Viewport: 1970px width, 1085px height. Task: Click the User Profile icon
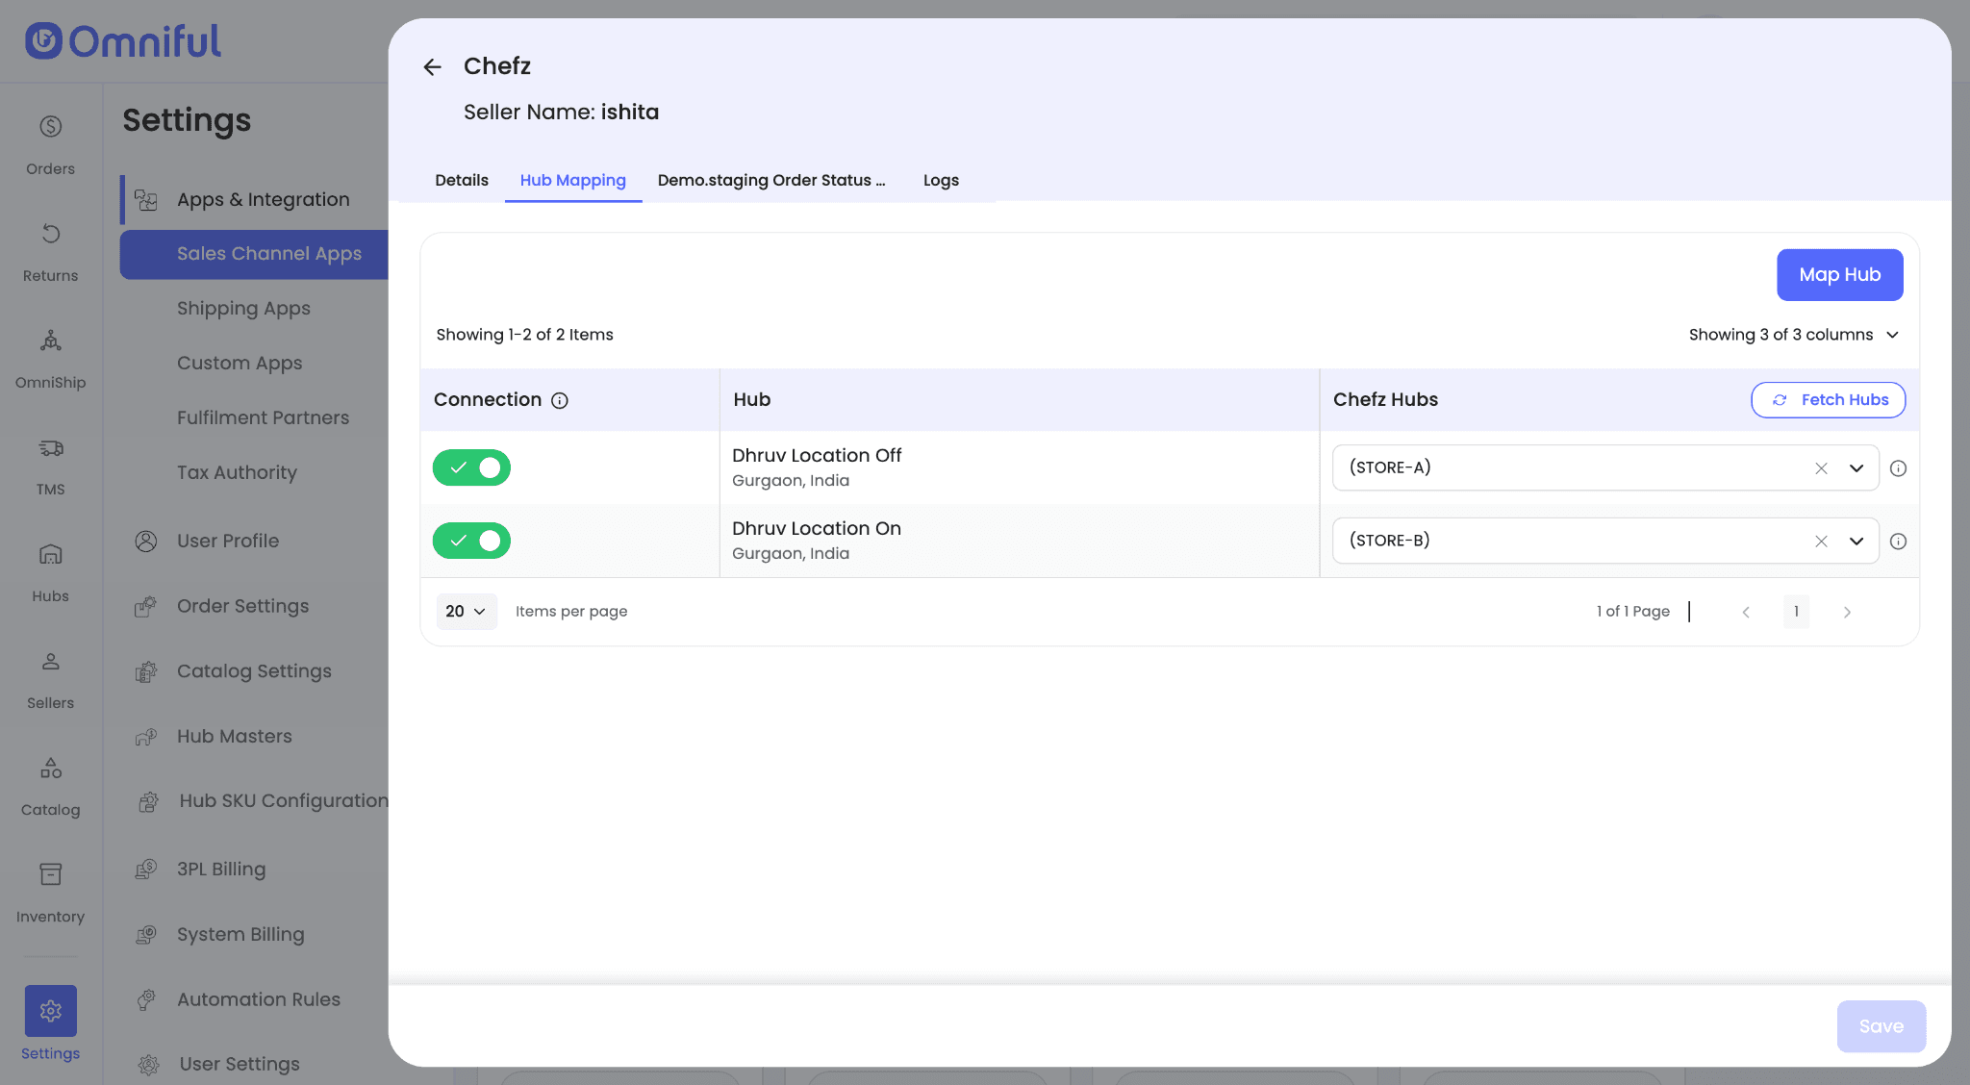(146, 542)
